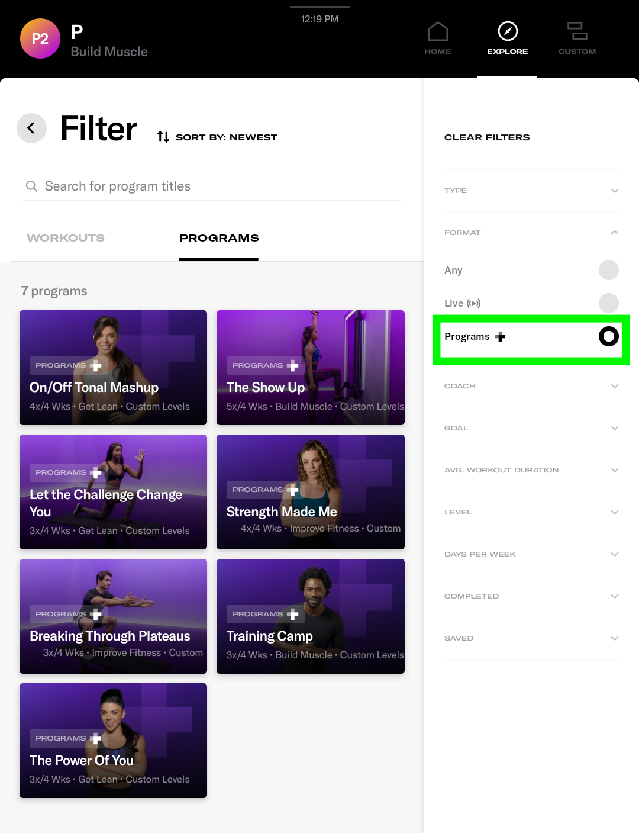
Task: Select the Live format radio button
Action: [608, 303]
